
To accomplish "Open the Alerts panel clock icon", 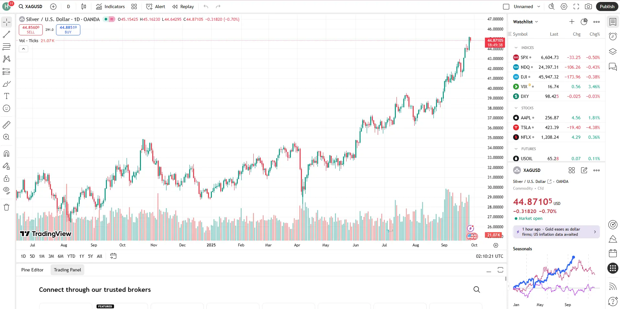I will coord(613,36).
